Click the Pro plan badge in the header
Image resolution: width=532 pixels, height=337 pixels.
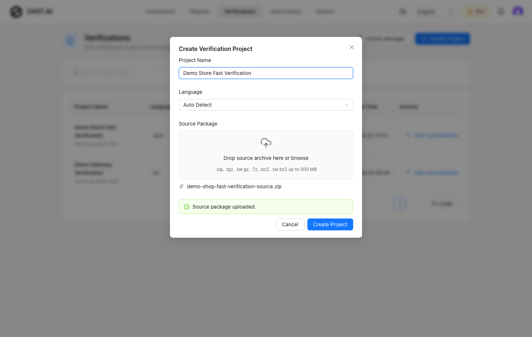click(476, 11)
